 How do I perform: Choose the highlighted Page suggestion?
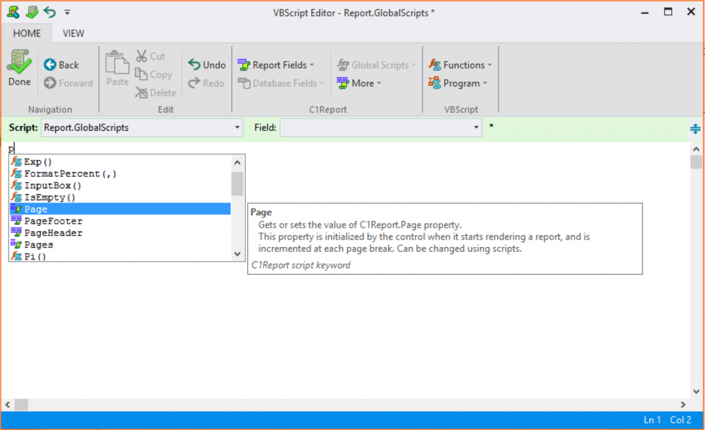pyautogui.click(x=120, y=209)
